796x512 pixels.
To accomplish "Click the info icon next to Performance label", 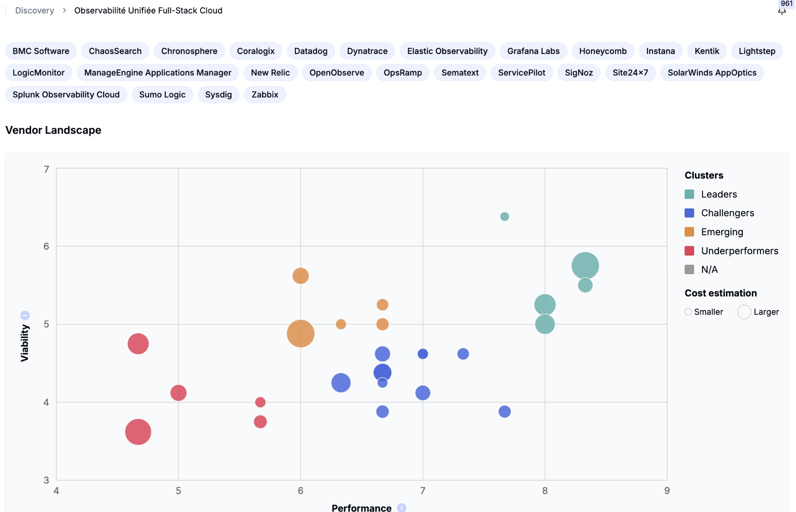I will coord(402,507).
